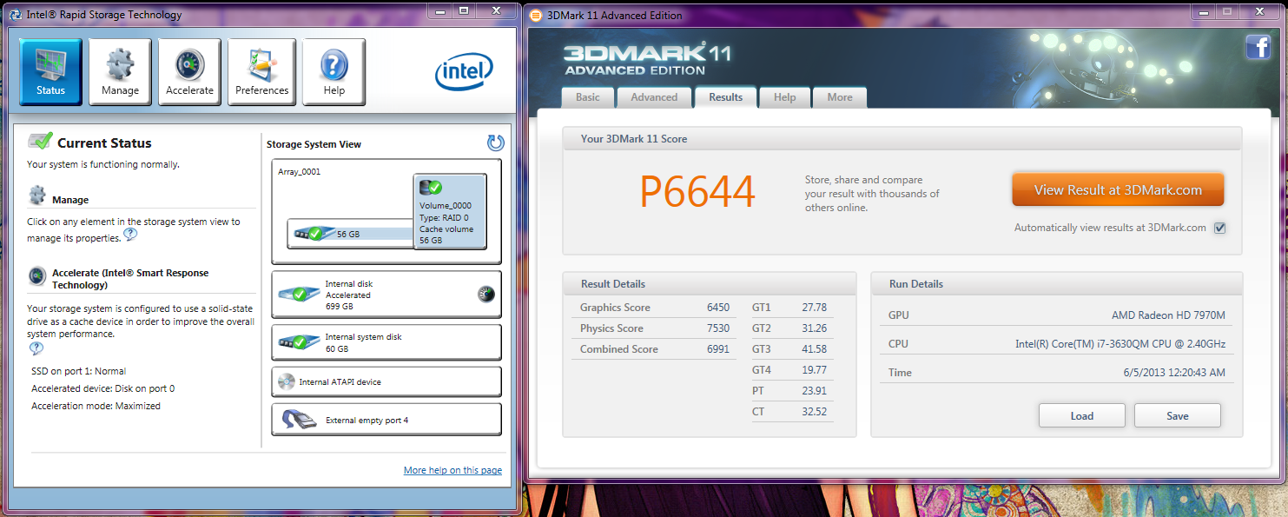Click the 3DMark 11 title bar icon

537,15
